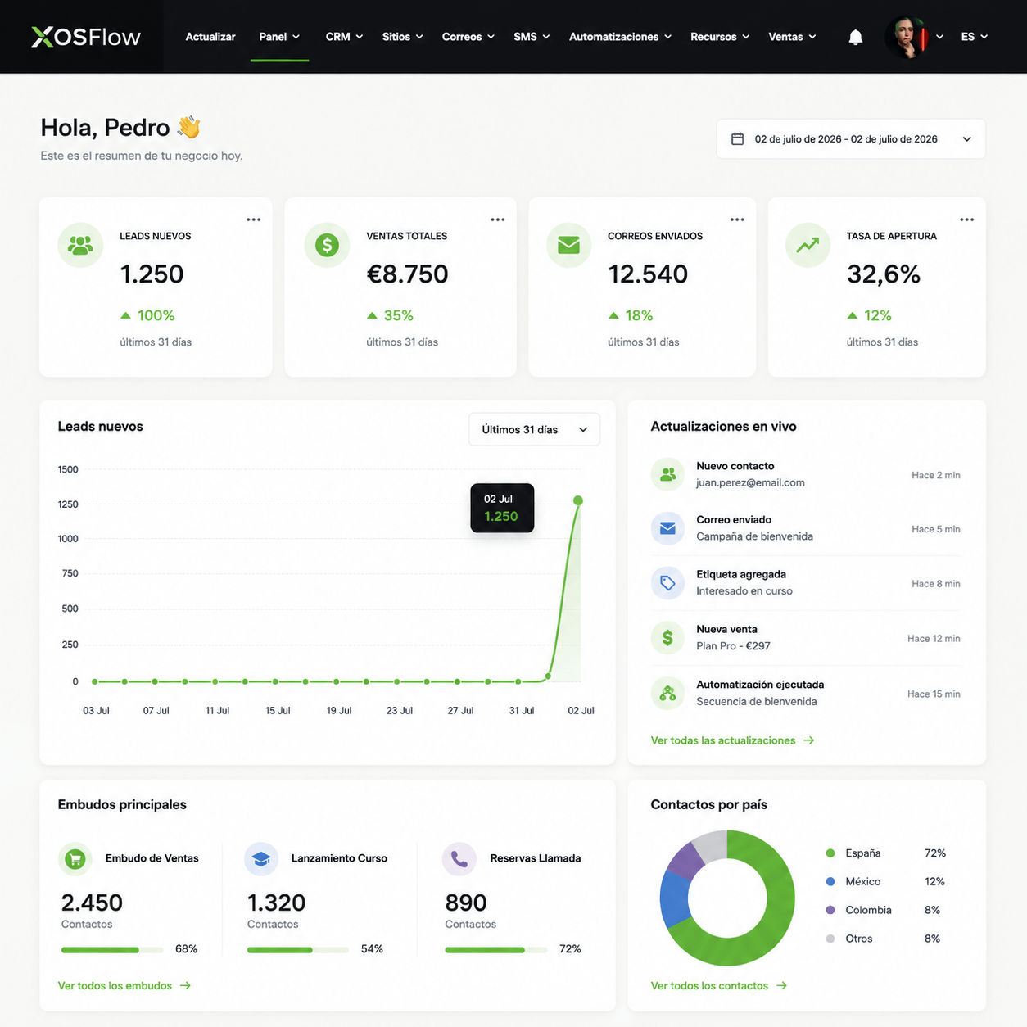1027x1027 pixels.
Task: Click the Ventas Totales dollar icon
Action: click(x=327, y=244)
